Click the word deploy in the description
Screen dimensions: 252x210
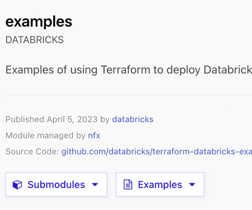tap(184, 70)
